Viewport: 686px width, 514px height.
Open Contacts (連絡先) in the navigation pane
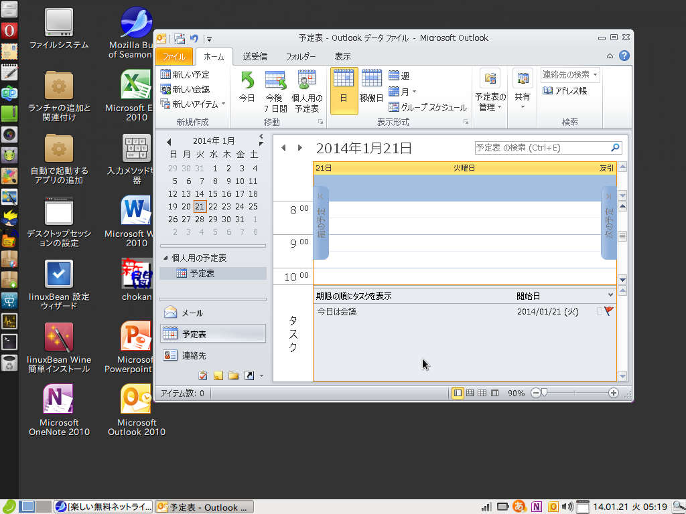click(x=213, y=355)
